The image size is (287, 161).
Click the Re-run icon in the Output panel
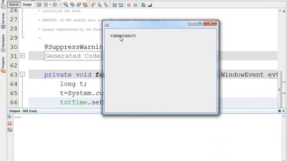click(x=10, y=117)
